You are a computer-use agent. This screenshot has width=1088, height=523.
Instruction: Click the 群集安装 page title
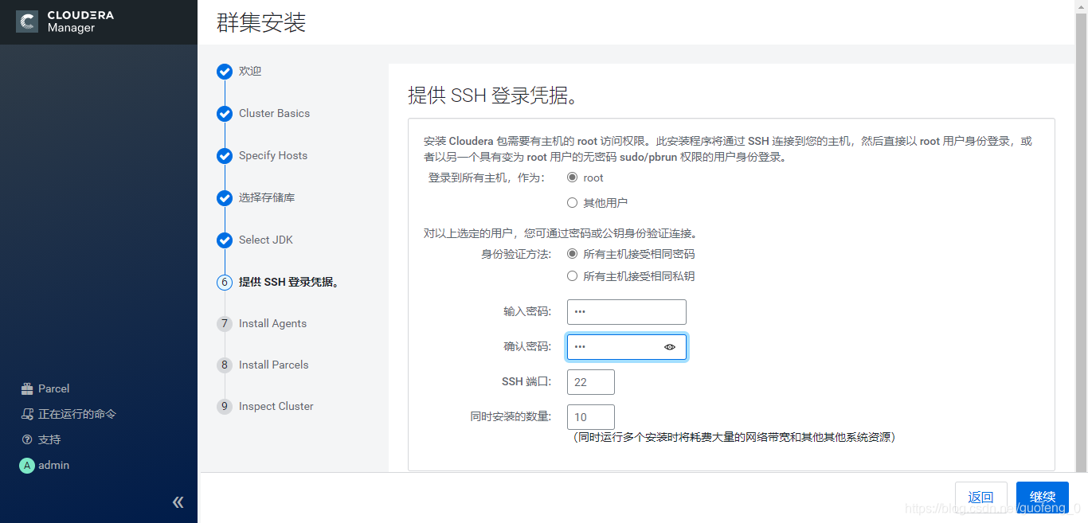coord(261,22)
